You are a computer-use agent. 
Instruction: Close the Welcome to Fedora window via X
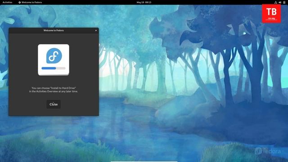click(x=96, y=31)
